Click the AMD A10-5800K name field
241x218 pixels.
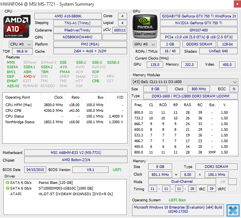point(68,16)
